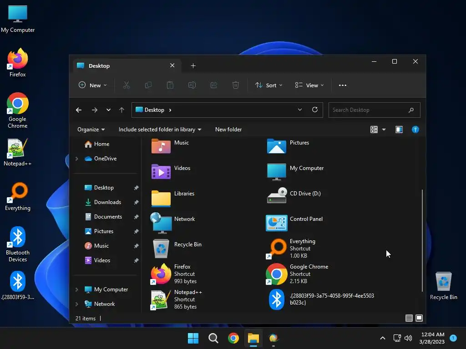Expand OneDrive in navigation pane
Viewport: 466px width, 349px height.
click(76, 159)
